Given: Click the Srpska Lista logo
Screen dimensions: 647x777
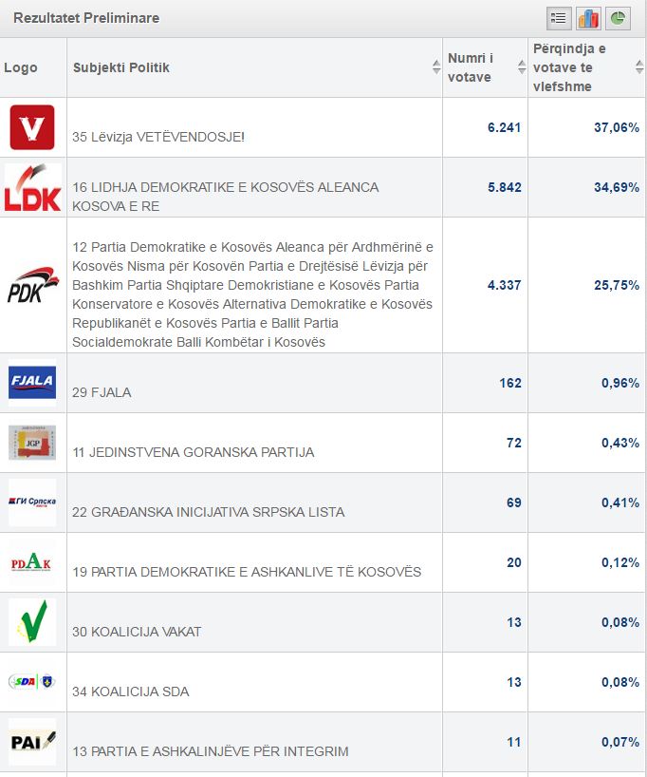Looking at the screenshot, I should (x=32, y=502).
